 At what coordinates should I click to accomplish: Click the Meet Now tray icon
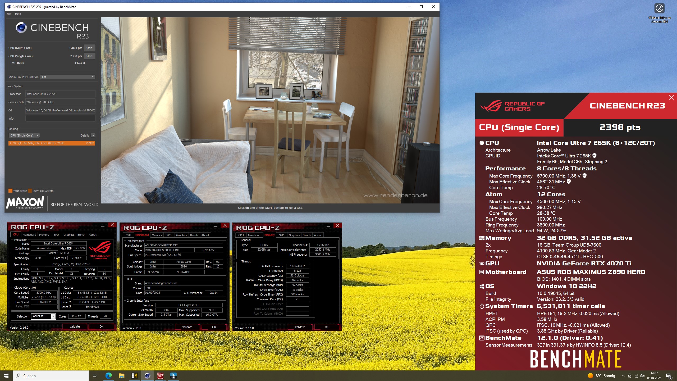click(x=630, y=376)
